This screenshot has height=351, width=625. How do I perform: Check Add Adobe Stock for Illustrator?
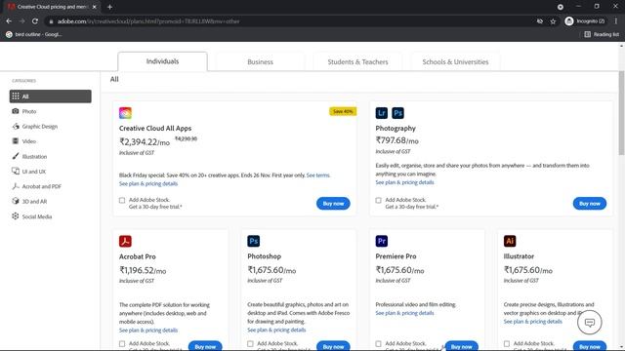coord(507,344)
